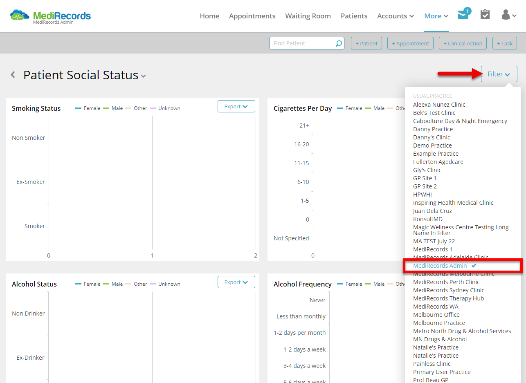Expand the More menu
This screenshot has width=526, height=383.
tap(436, 16)
